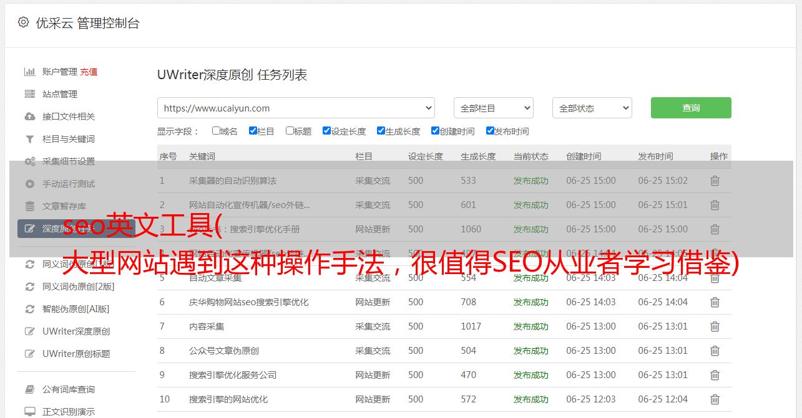Image resolution: width=802 pixels, height=418 pixels.
Task: Click the gears icon for 采集细节设置
Action: click(29, 161)
